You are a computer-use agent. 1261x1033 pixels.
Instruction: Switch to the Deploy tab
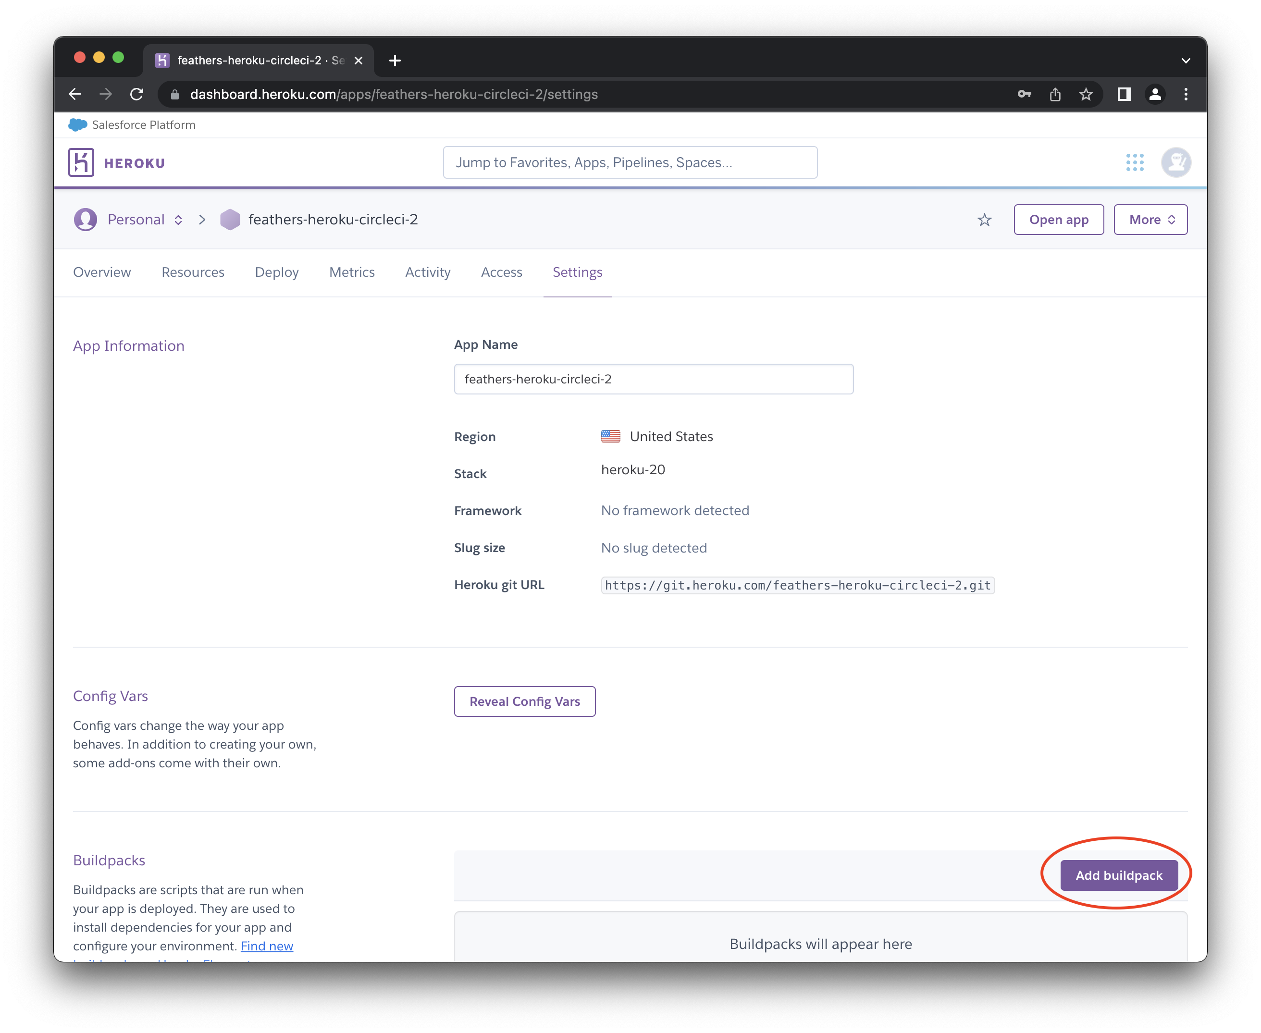coord(277,272)
